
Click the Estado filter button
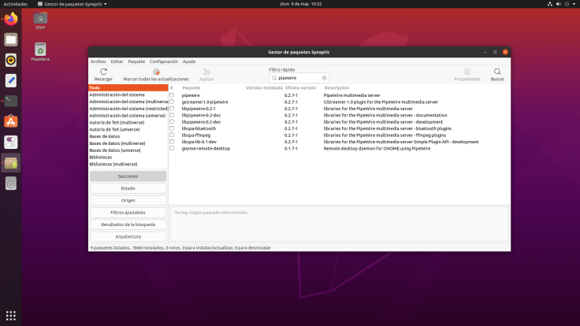click(x=128, y=188)
